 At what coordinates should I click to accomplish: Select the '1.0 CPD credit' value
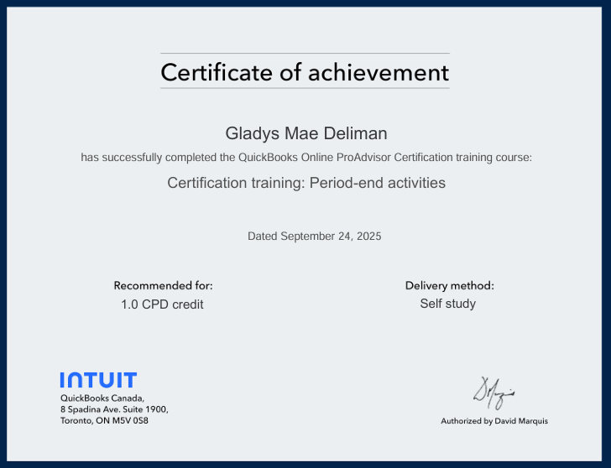pyautogui.click(x=162, y=304)
